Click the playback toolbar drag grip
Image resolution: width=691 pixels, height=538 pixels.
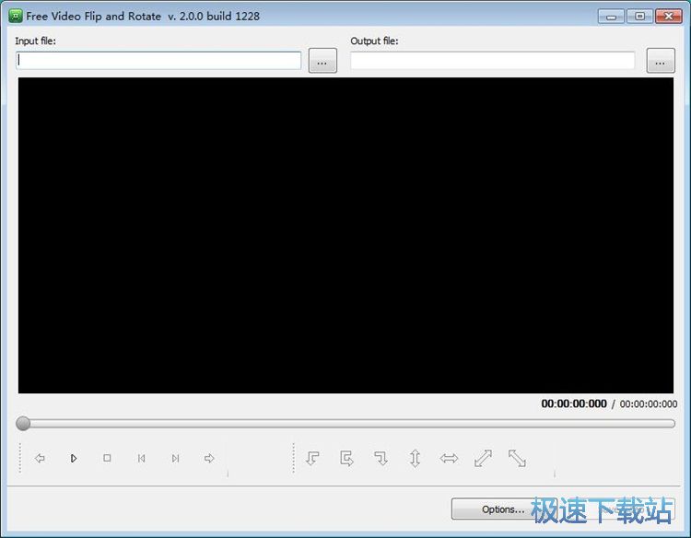[x=20, y=458]
